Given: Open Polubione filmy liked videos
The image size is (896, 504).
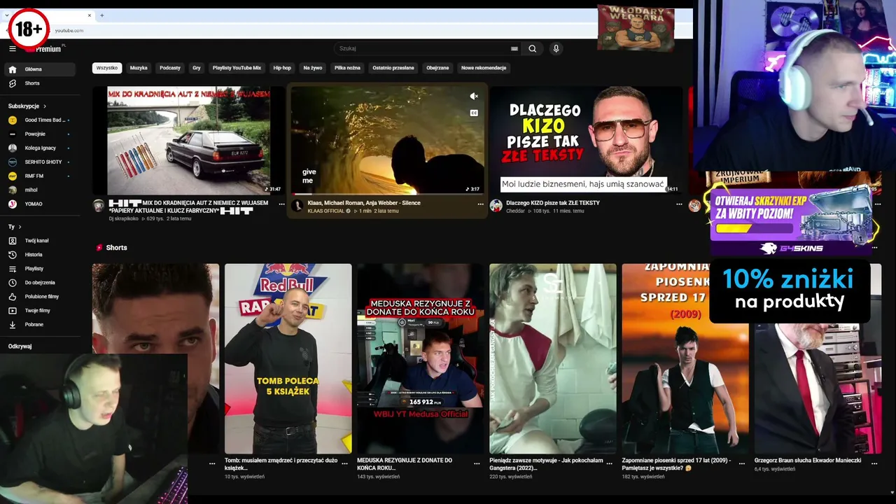Looking at the screenshot, I should [41, 297].
